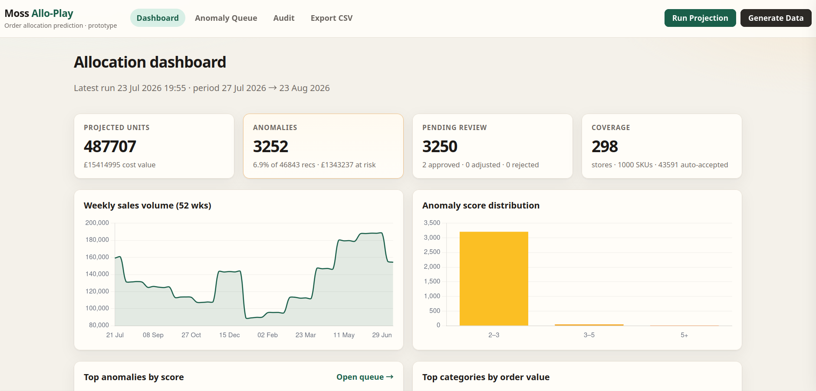Click the 11 May label on sales chart
Image resolution: width=816 pixels, height=391 pixels.
pyautogui.click(x=344, y=335)
